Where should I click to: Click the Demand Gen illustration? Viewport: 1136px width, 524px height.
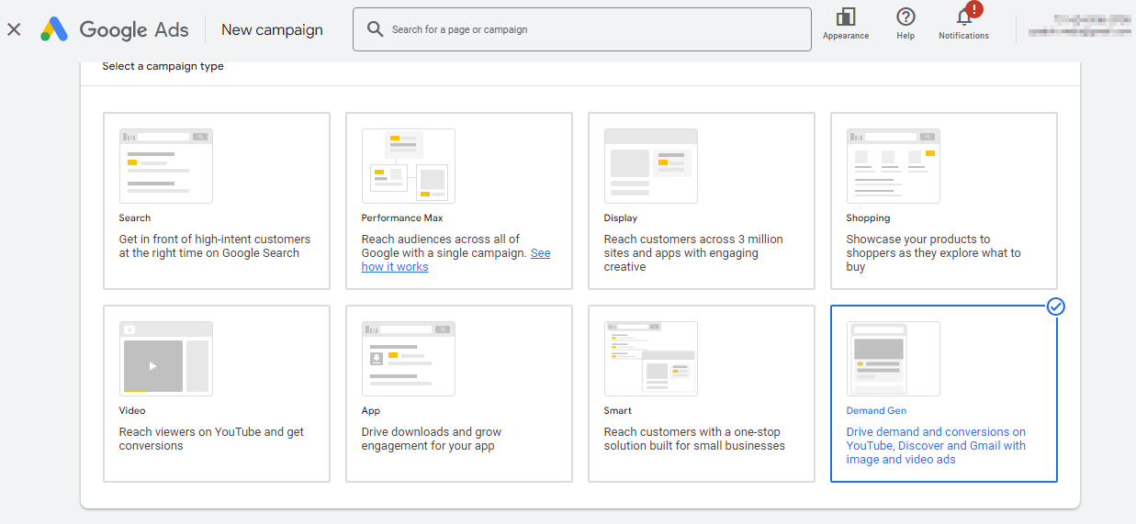[894, 359]
